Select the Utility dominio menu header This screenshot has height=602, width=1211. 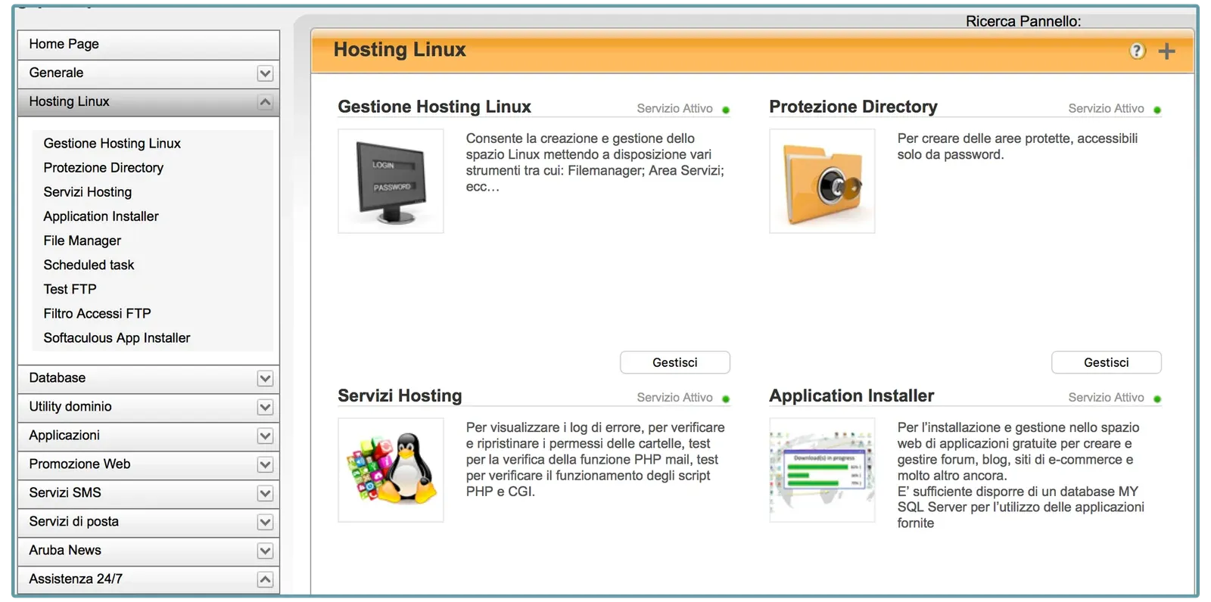coord(148,407)
